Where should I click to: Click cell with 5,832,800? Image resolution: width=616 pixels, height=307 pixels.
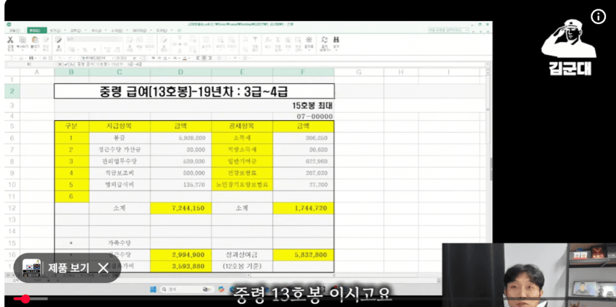click(x=303, y=255)
